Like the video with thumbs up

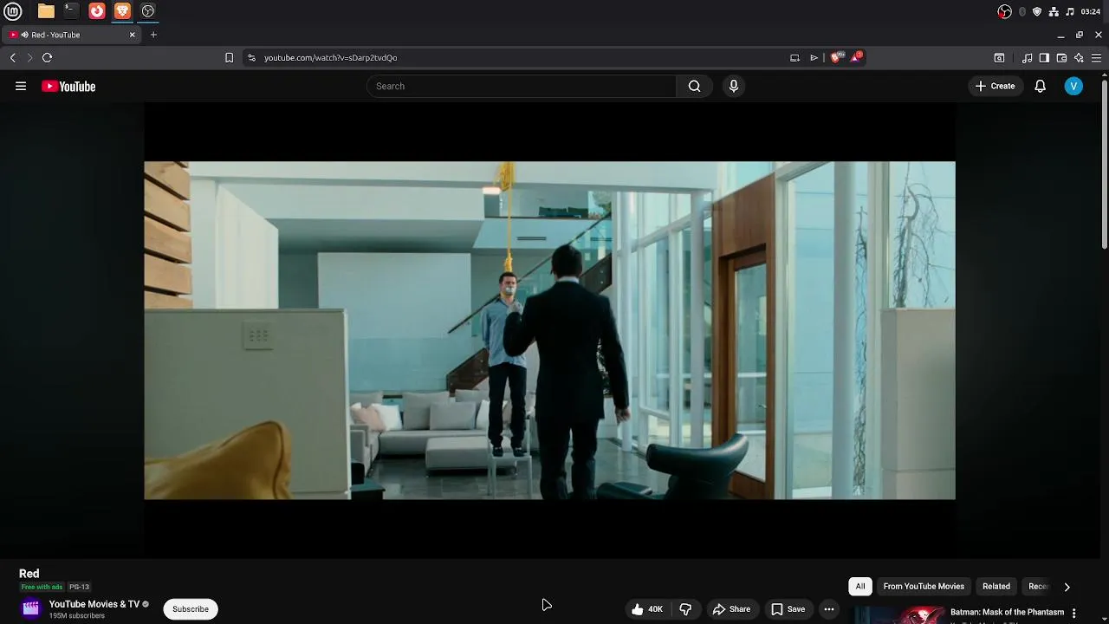pos(647,609)
